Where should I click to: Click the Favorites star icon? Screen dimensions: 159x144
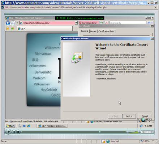[8, 28]
